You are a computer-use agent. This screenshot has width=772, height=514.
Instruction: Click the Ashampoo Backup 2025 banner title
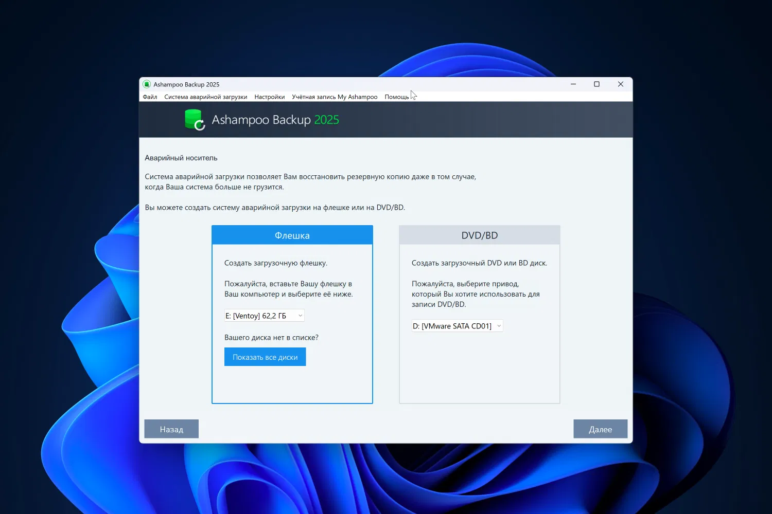click(x=275, y=120)
